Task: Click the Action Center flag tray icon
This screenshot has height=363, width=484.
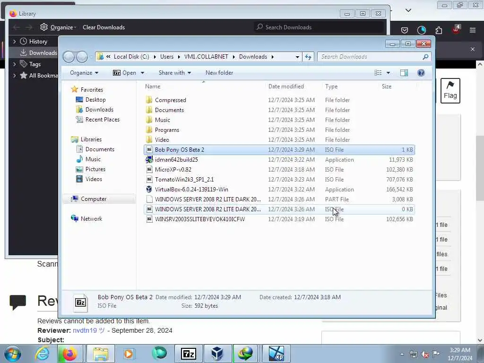Action: click(x=436, y=354)
